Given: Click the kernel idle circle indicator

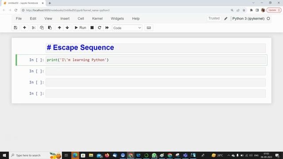Looking at the screenshot, I should 268,19.
